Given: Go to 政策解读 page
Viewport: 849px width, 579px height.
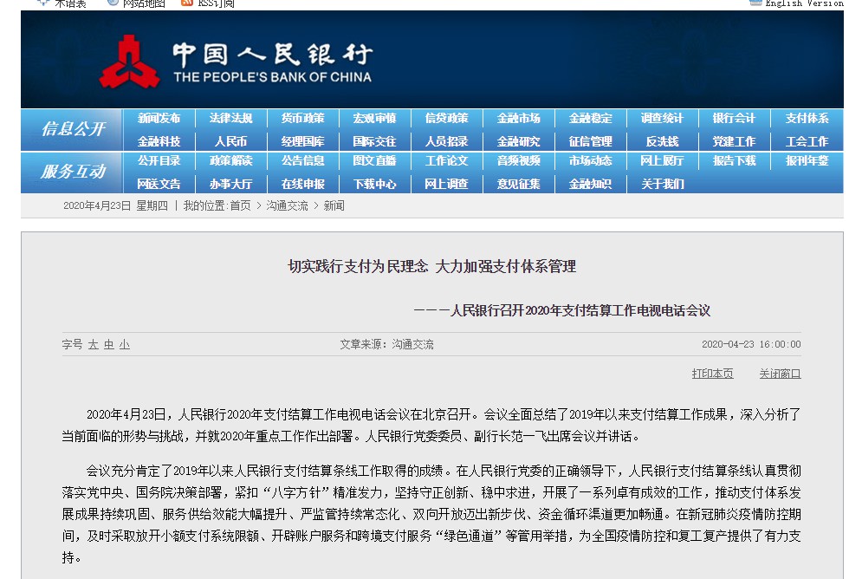Looking at the screenshot, I should [230, 161].
